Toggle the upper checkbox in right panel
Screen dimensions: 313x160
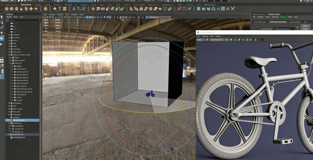point(298,27)
